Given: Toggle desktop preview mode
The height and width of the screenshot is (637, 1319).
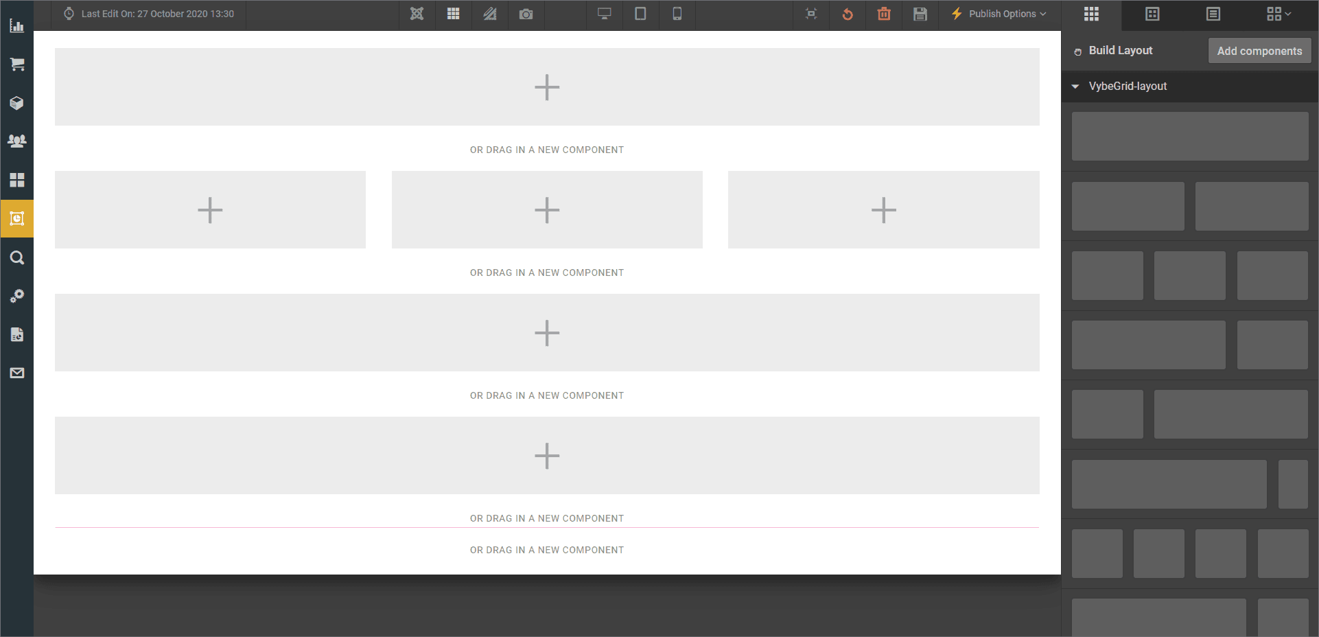Looking at the screenshot, I should [x=604, y=14].
